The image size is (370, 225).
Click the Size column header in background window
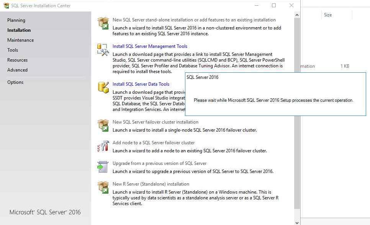[x=328, y=15]
